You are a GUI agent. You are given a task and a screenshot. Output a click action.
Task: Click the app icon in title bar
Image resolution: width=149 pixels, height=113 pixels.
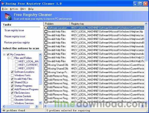(3, 4)
